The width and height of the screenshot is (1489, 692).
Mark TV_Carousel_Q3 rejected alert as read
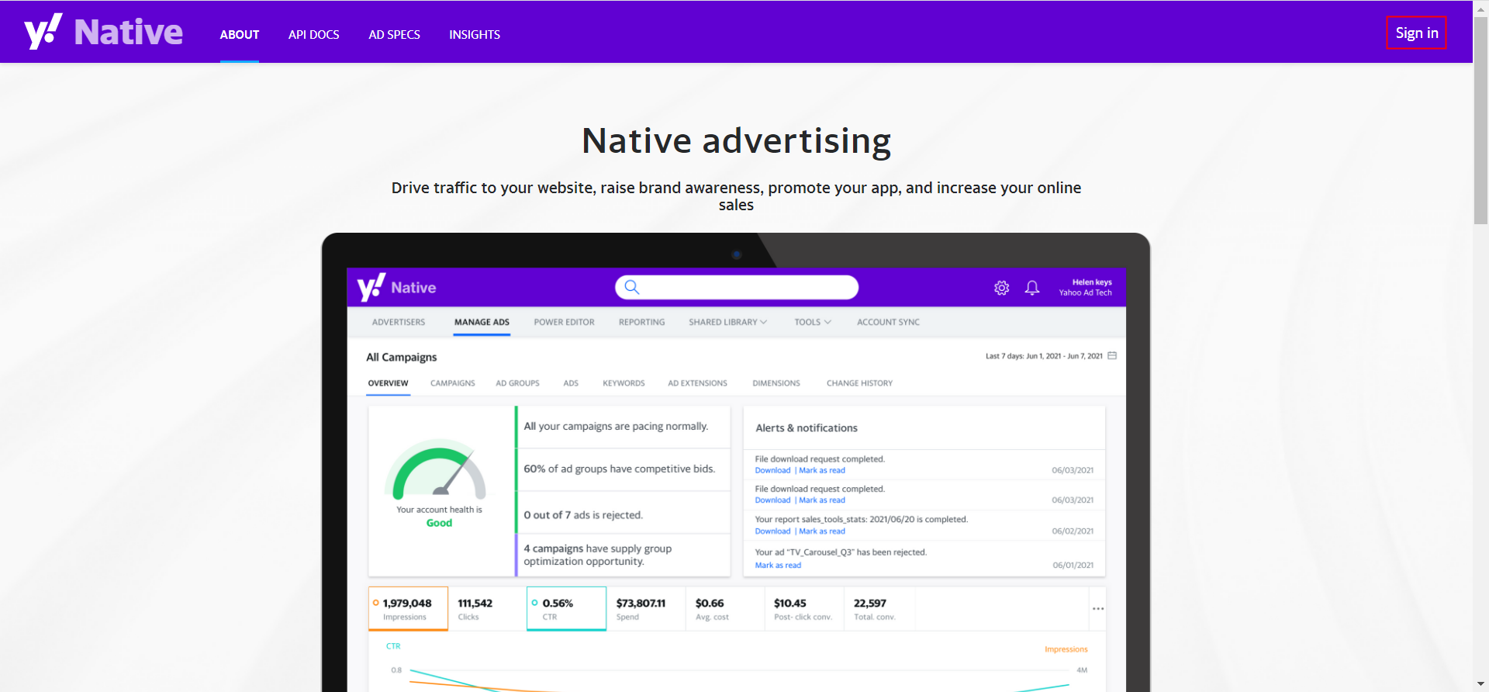pyautogui.click(x=778, y=566)
